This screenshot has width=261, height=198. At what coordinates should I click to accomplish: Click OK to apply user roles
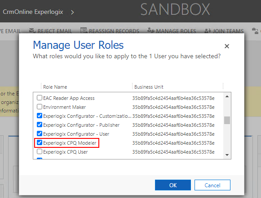coord(173,185)
